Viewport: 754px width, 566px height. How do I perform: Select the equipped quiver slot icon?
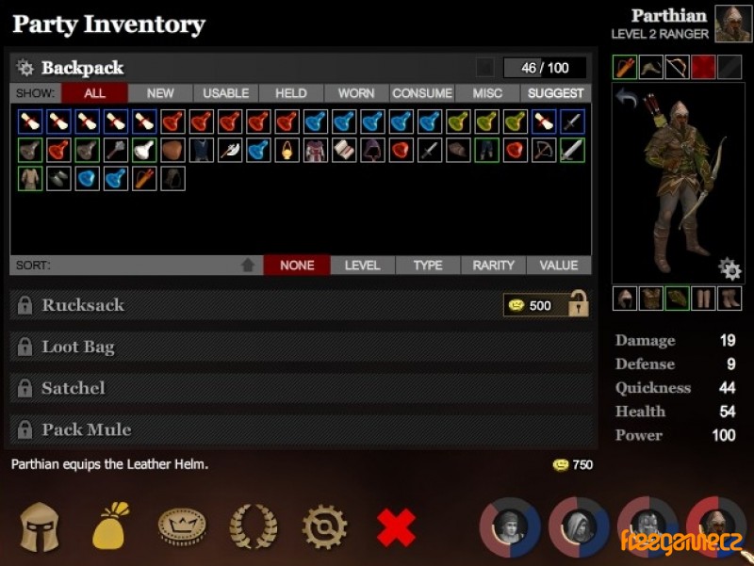point(625,67)
